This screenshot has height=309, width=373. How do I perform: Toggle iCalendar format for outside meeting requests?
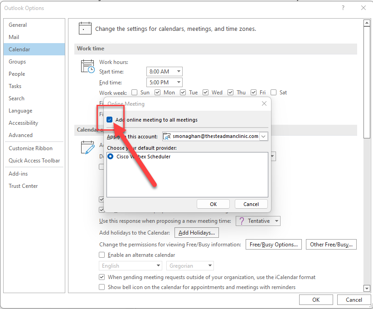102,277
